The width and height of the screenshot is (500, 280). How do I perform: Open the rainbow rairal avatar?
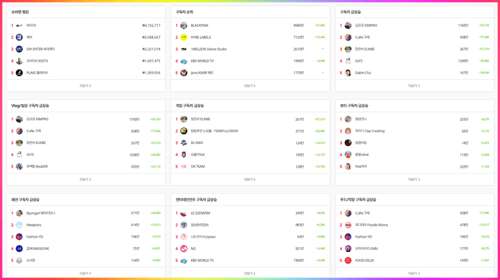point(348,155)
